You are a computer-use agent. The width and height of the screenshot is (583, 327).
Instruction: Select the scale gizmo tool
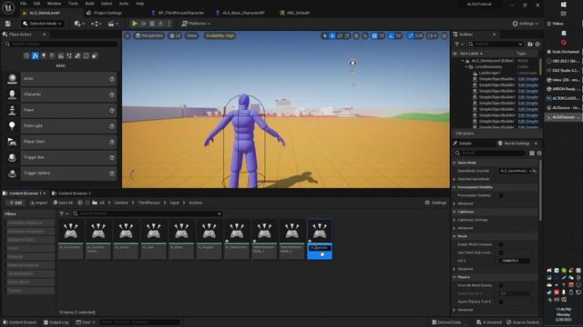(347, 36)
